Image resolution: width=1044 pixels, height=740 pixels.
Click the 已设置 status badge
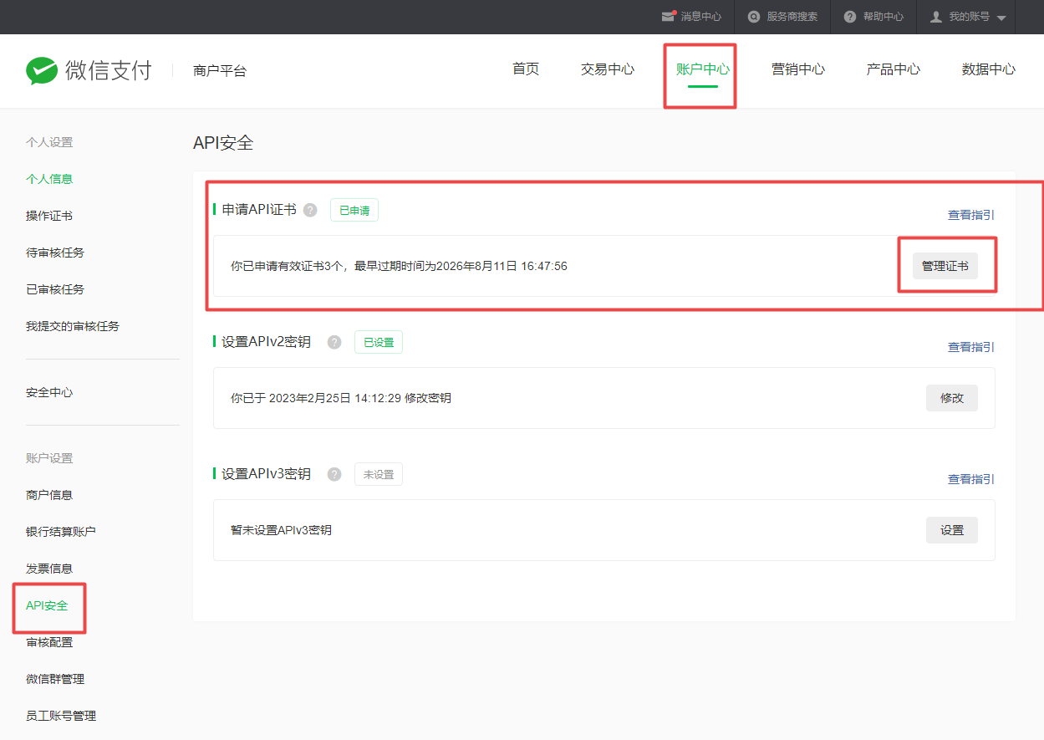click(x=379, y=343)
